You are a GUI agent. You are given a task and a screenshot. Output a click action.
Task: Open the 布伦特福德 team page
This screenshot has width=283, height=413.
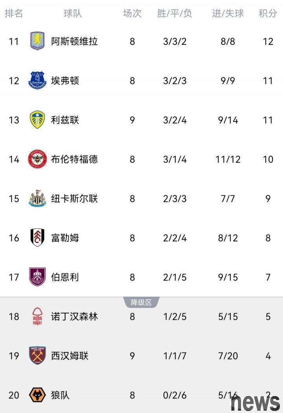74,159
